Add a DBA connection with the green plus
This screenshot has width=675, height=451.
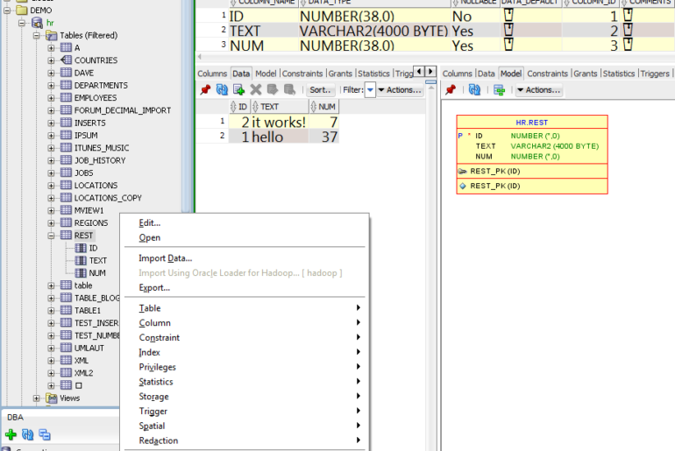point(11,434)
